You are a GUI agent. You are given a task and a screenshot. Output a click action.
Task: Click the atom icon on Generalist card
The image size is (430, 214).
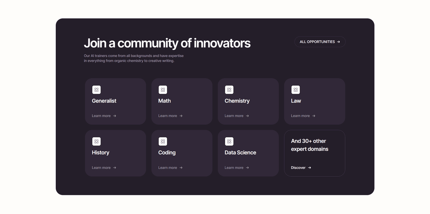pos(96,90)
